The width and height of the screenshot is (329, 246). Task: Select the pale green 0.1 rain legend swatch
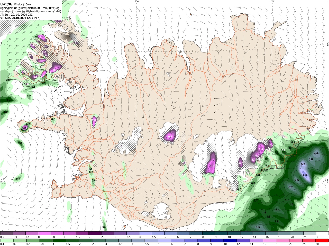click(6, 241)
